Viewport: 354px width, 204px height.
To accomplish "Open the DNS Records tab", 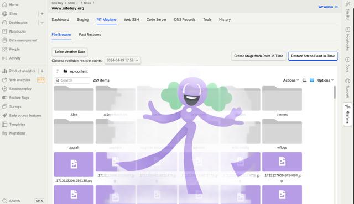I will (x=184, y=20).
